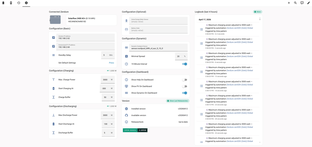Click the Up-to-date Releasecheck status

point(183,122)
